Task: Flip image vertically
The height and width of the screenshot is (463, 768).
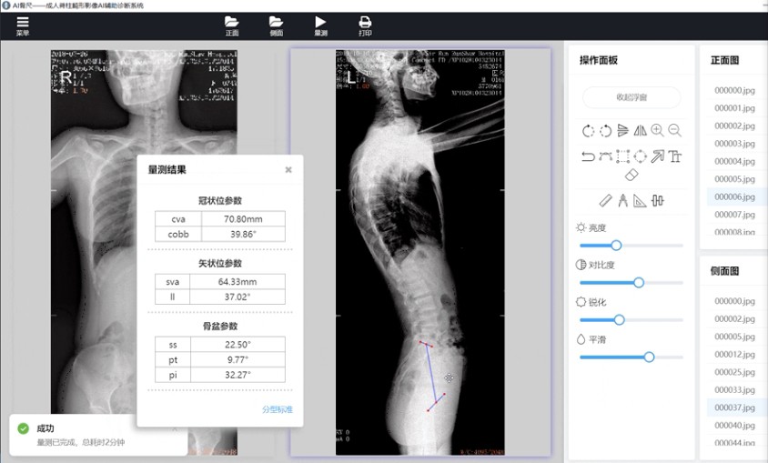Action: [623, 131]
